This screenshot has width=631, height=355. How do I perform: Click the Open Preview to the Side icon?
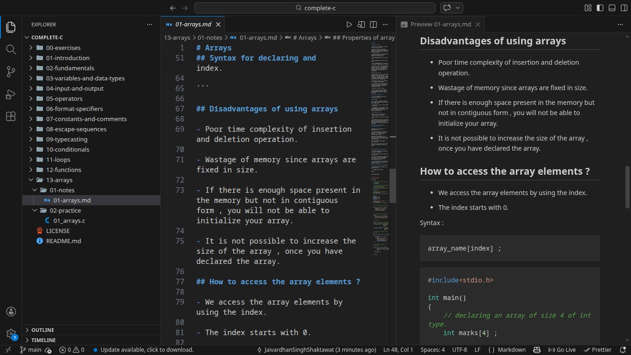click(361, 24)
